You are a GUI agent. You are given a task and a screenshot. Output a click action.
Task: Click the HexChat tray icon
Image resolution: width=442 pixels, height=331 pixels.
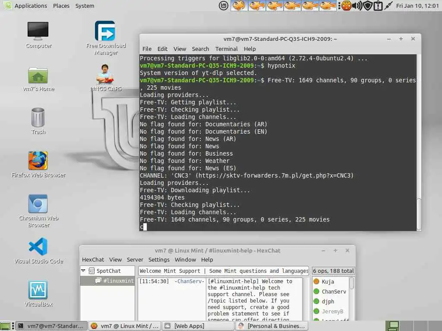(347, 6)
